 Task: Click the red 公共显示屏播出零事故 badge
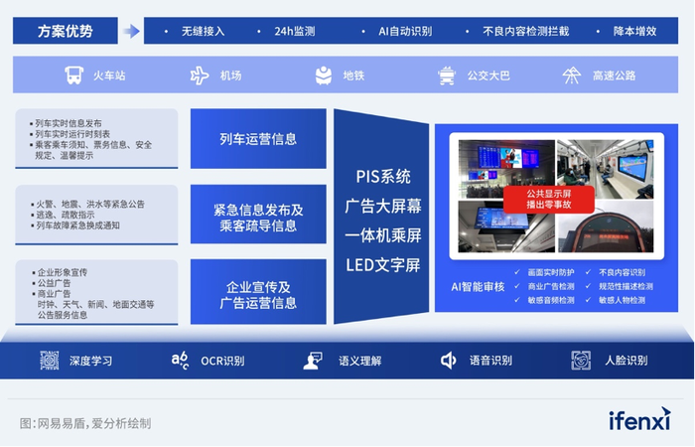coord(549,199)
